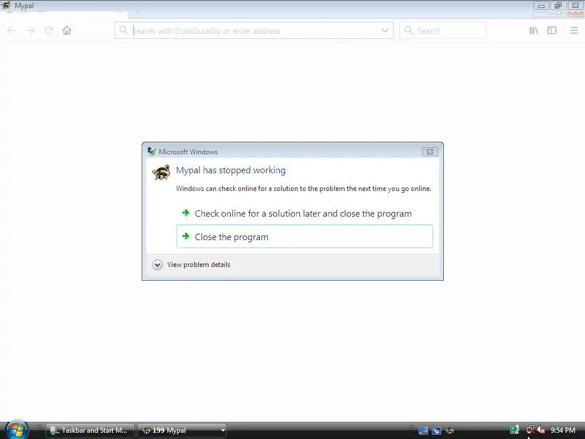Click the magnifier icon in Search box

click(409, 30)
